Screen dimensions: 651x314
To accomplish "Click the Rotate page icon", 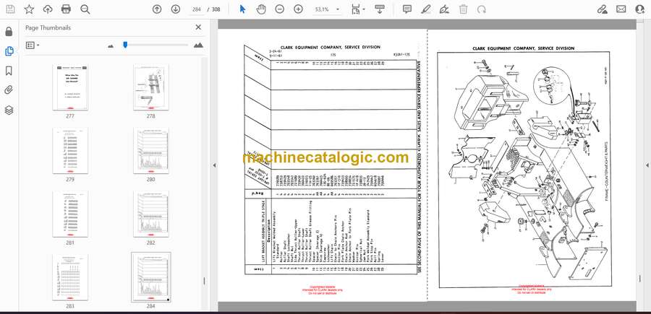I will (482, 9).
